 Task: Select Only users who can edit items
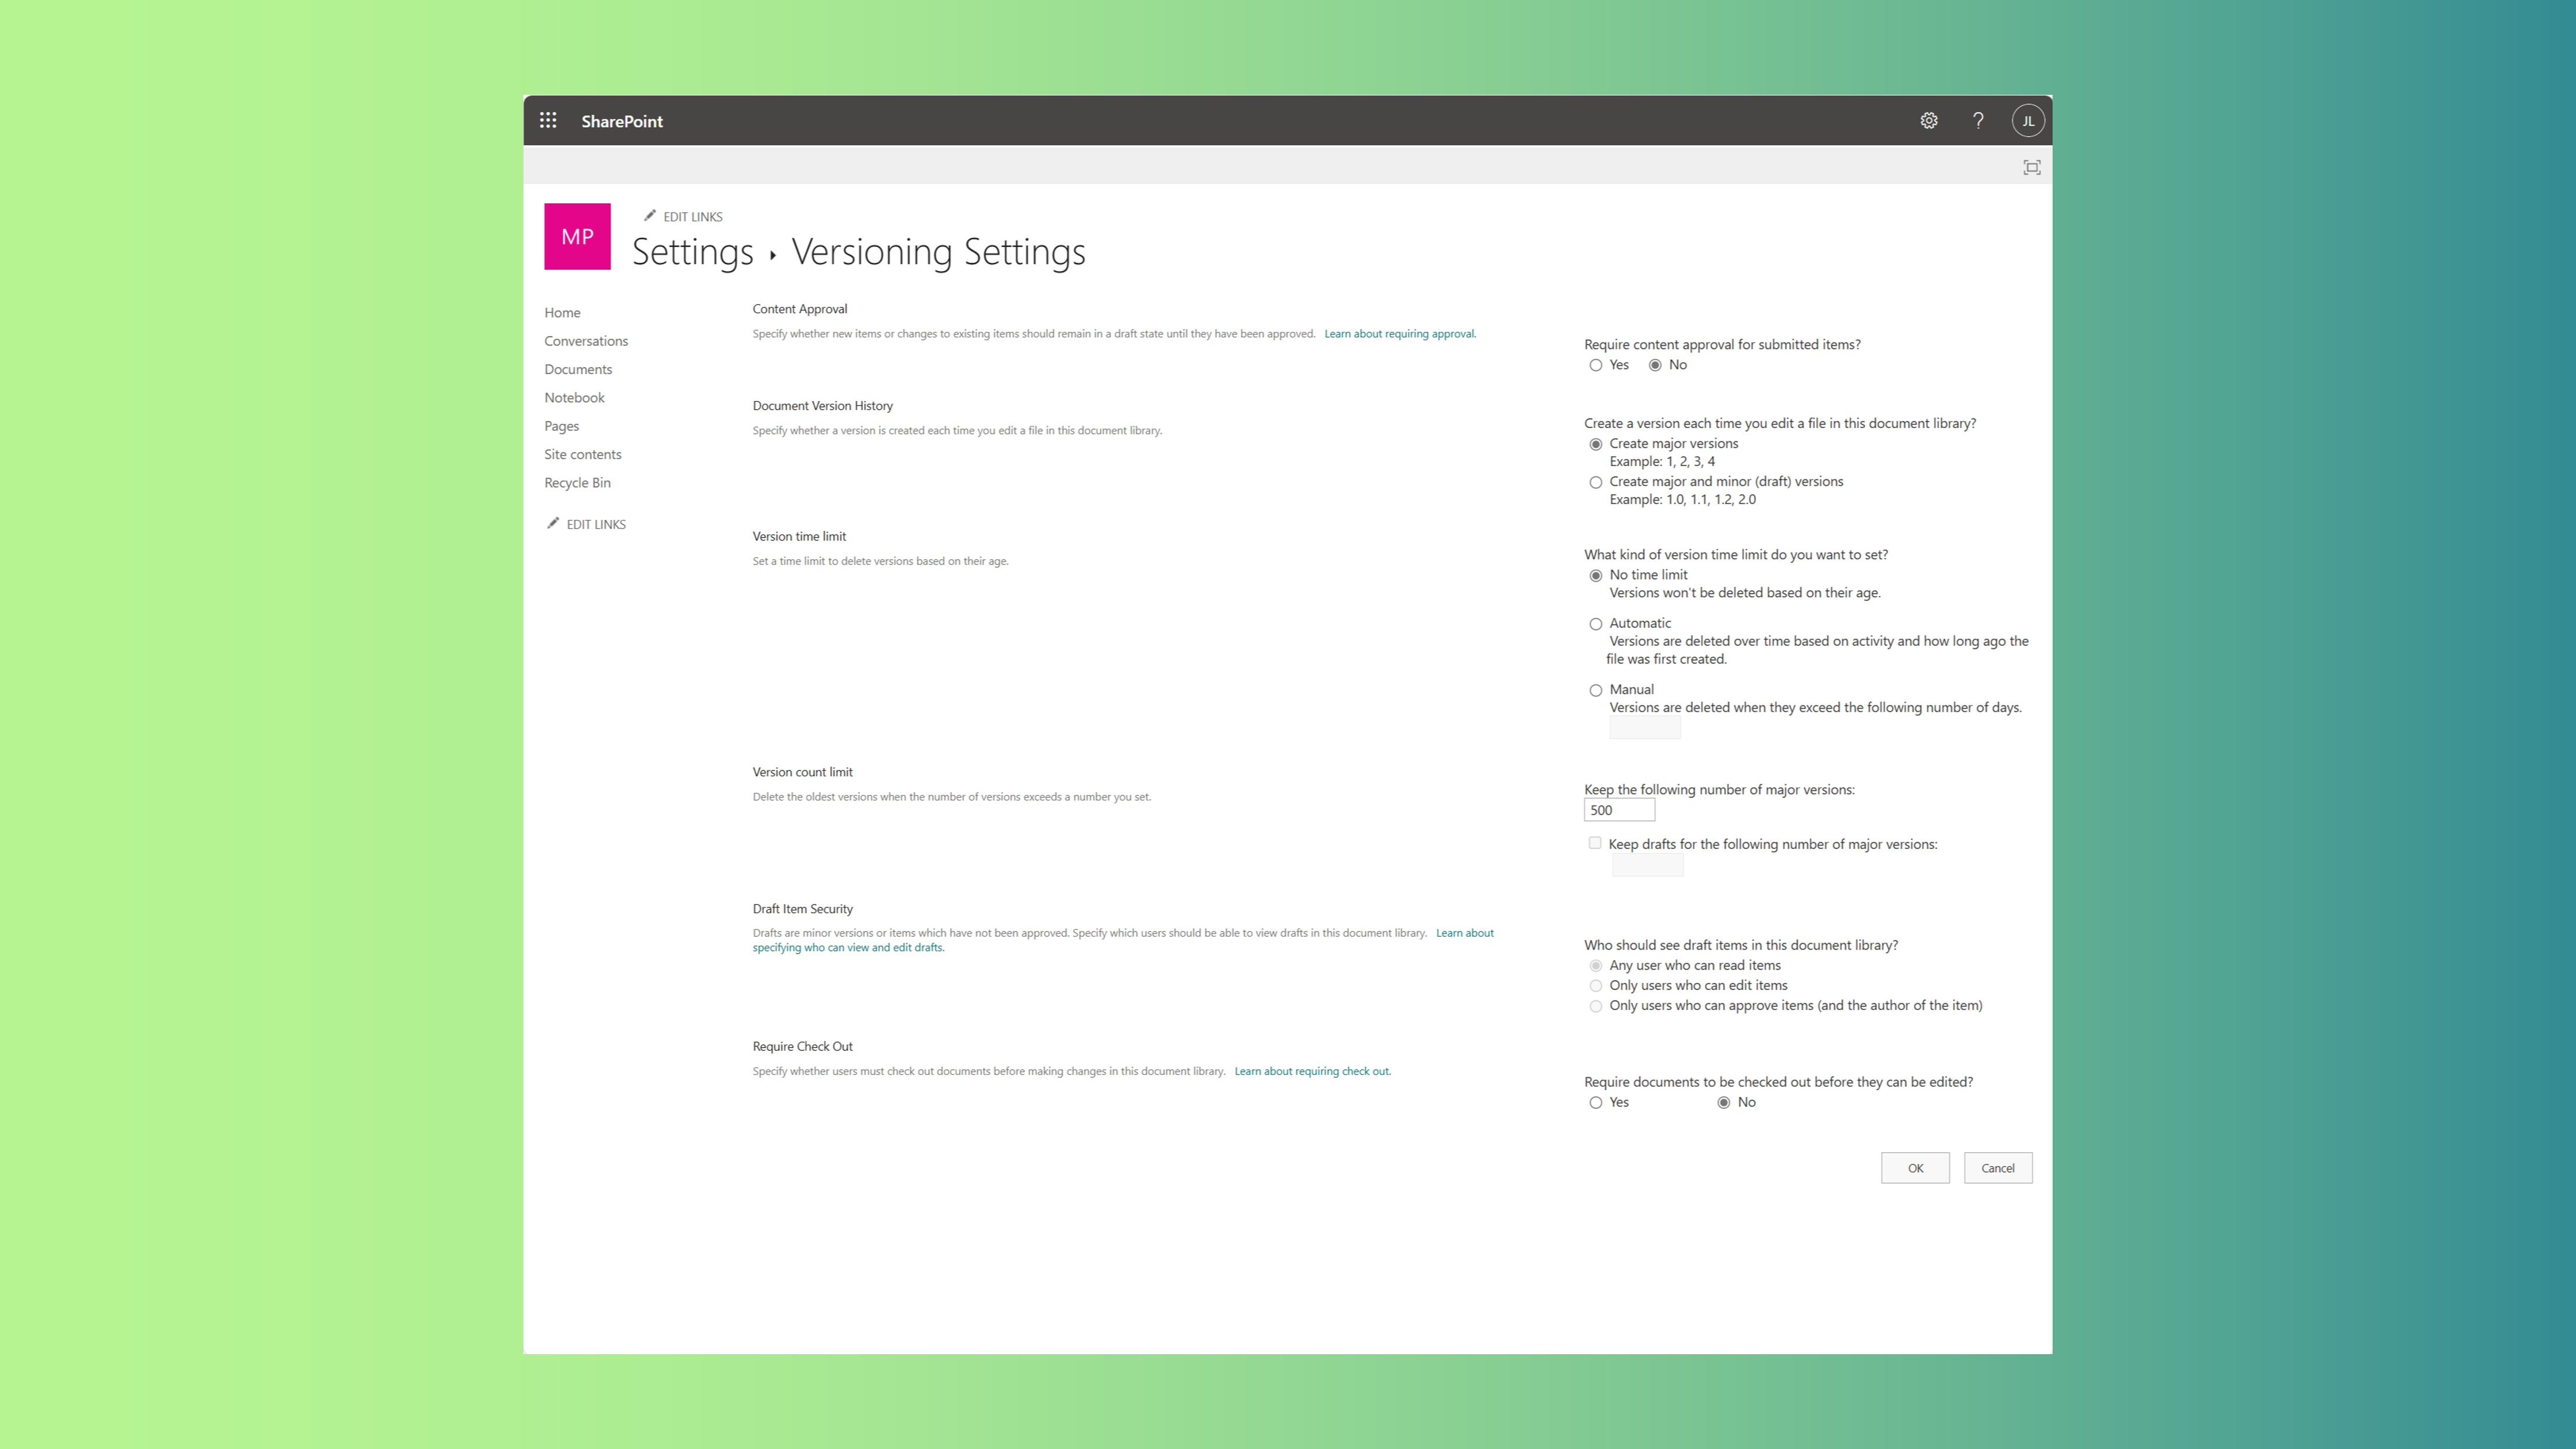point(1596,985)
